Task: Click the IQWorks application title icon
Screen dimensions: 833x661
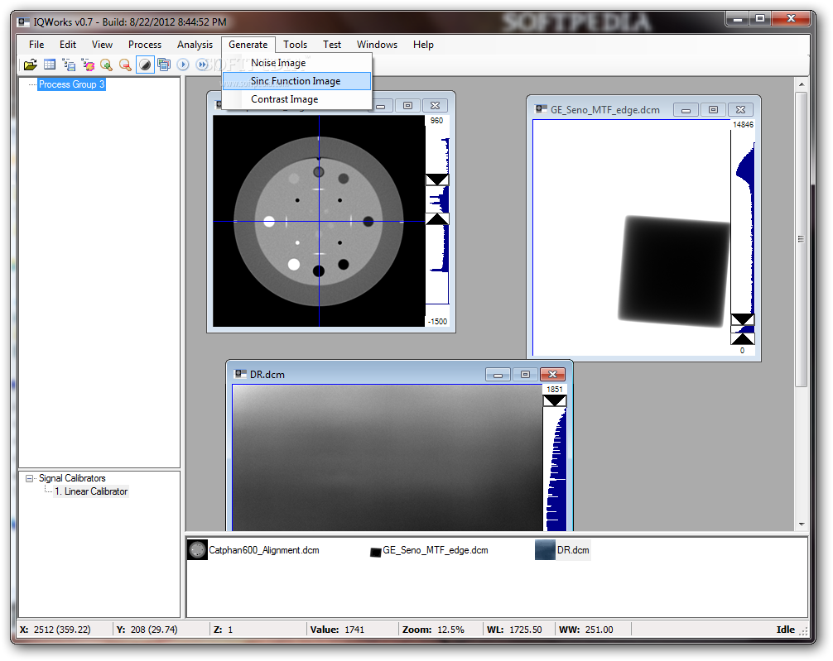Action: (x=24, y=22)
